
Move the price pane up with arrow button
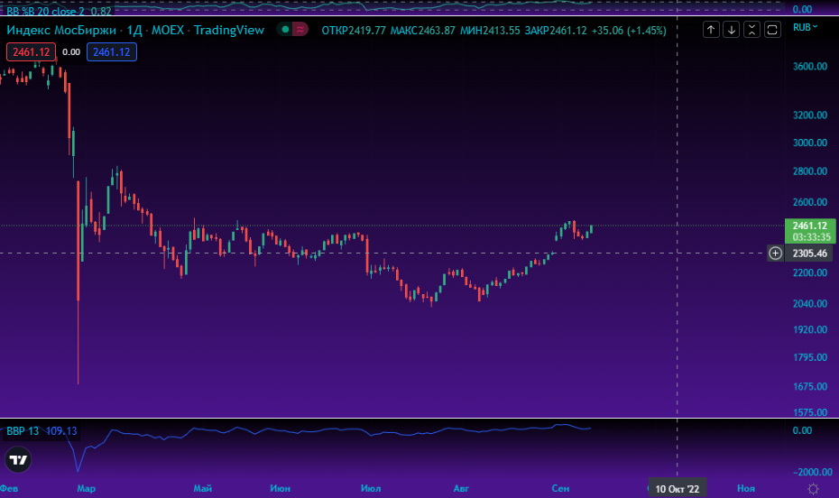tap(711, 30)
